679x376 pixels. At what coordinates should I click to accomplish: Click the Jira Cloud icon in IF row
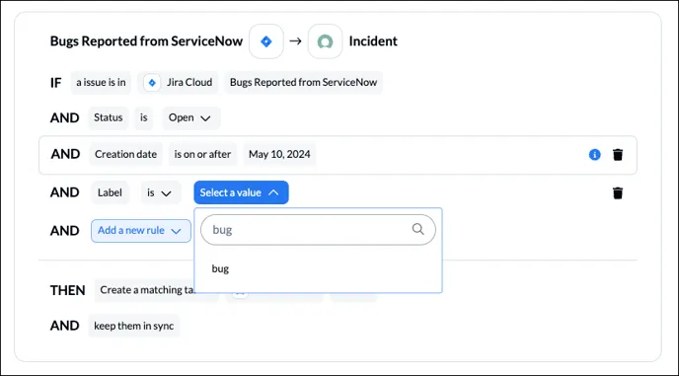[x=152, y=82]
